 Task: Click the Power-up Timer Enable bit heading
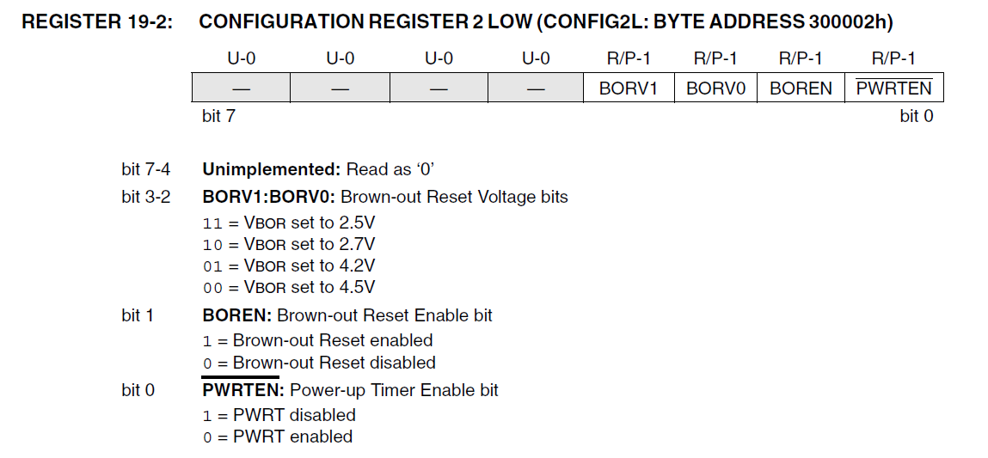350,390
